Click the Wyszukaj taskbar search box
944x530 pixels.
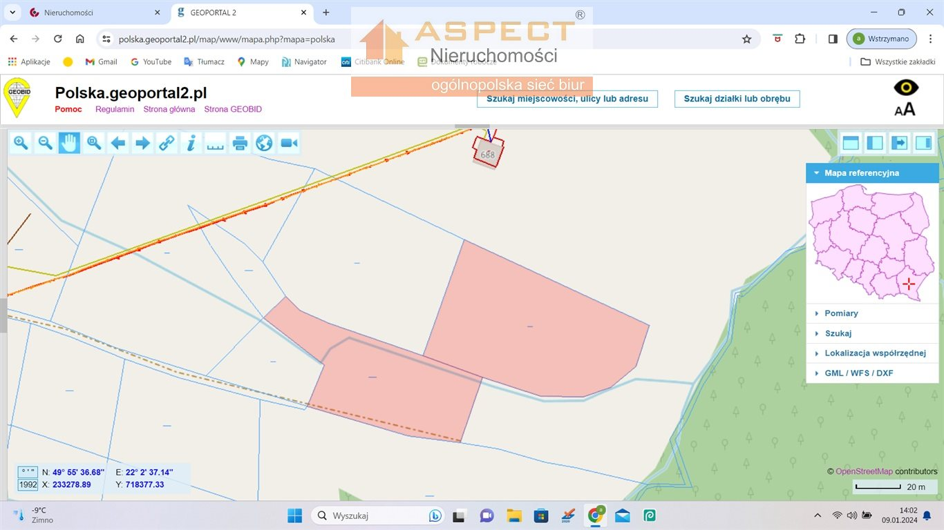point(379,516)
